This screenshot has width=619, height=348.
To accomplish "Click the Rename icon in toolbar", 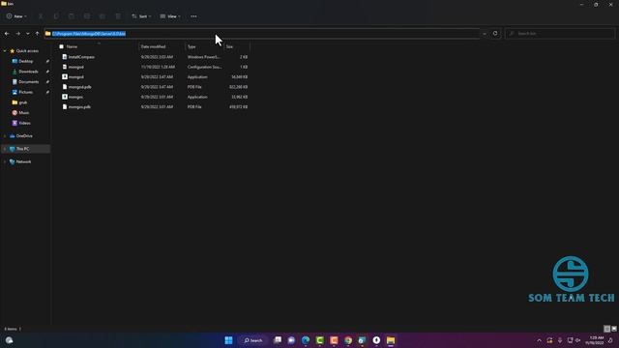I will coord(87,16).
